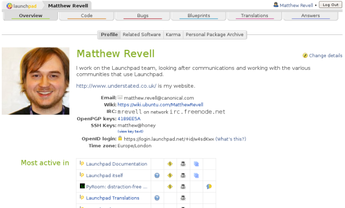Open the Personal Package Archive sub-tab

point(214,34)
